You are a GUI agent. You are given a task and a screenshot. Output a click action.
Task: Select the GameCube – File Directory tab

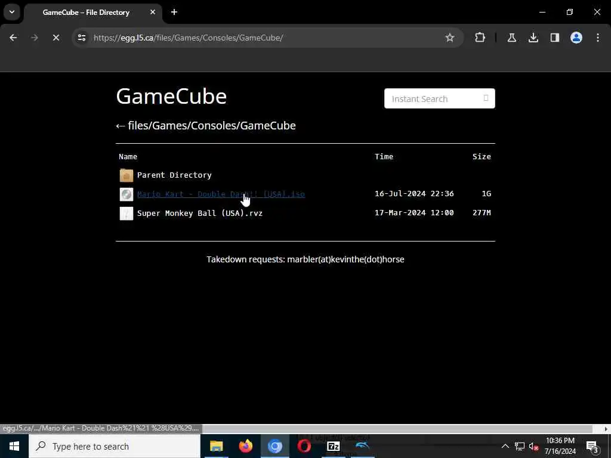(86, 13)
